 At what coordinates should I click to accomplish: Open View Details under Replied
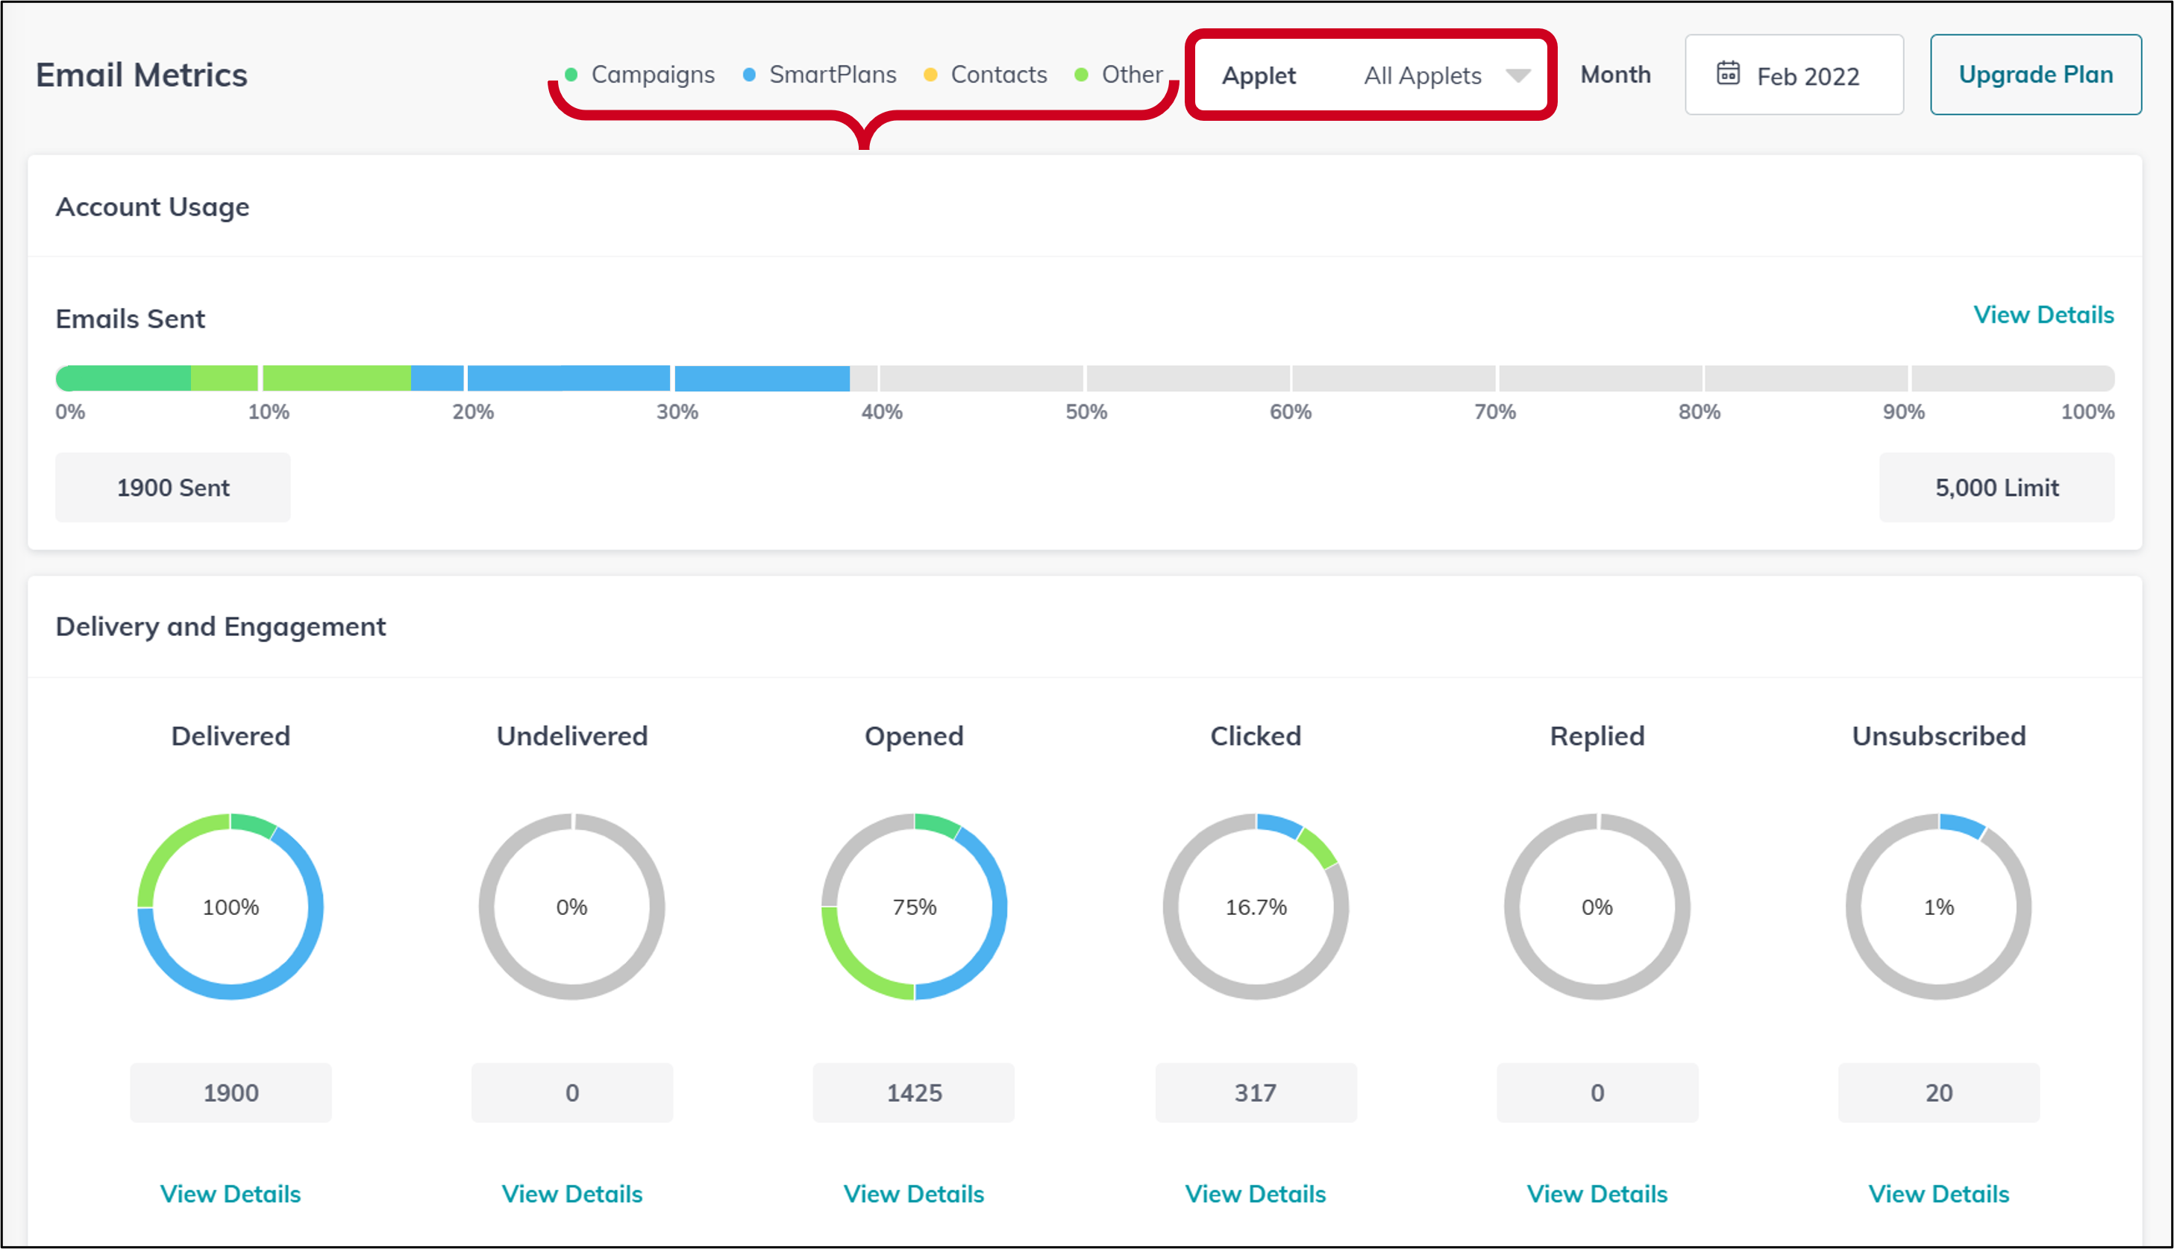tap(1597, 1193)
